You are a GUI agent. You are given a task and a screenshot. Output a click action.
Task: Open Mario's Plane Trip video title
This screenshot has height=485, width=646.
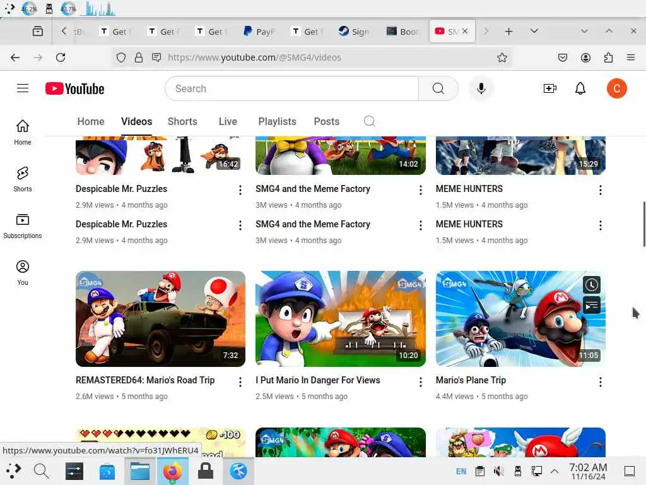[471, 380]
